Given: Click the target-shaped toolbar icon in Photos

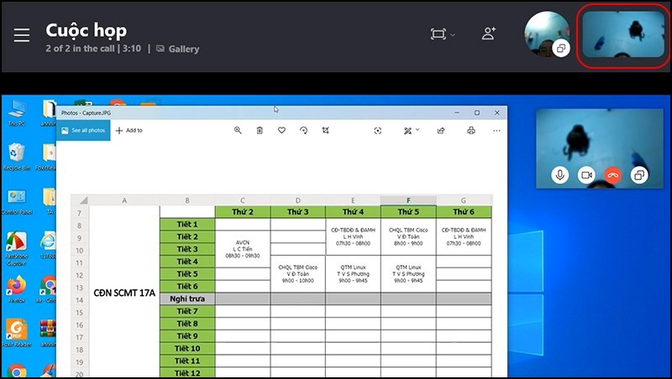Looking at the screenshot, I should pos(377,131).
